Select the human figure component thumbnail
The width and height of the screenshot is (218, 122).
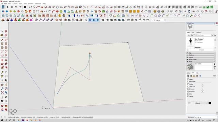pyautogui.click(x=190, y=42)
